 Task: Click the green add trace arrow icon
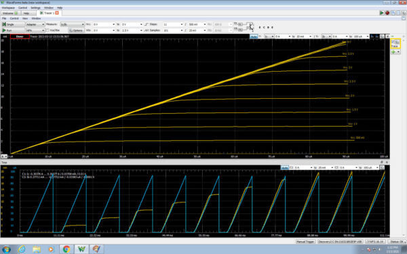pyautogui.click(x=393, y=52)
